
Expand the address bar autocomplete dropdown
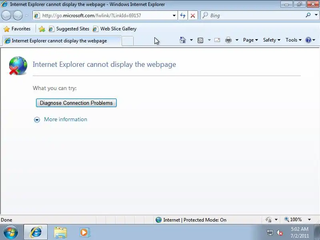coord(174,16)
